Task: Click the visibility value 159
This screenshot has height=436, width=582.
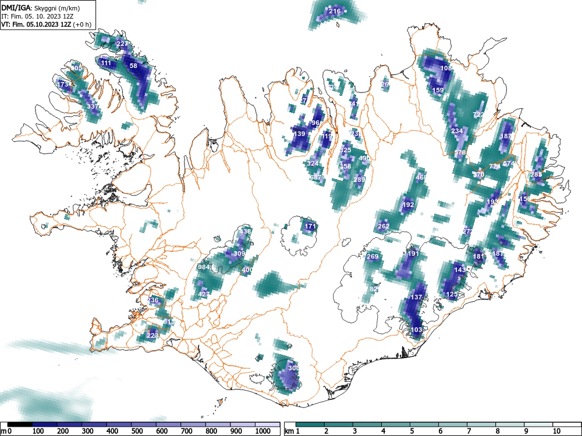Action: coord(438,90)
